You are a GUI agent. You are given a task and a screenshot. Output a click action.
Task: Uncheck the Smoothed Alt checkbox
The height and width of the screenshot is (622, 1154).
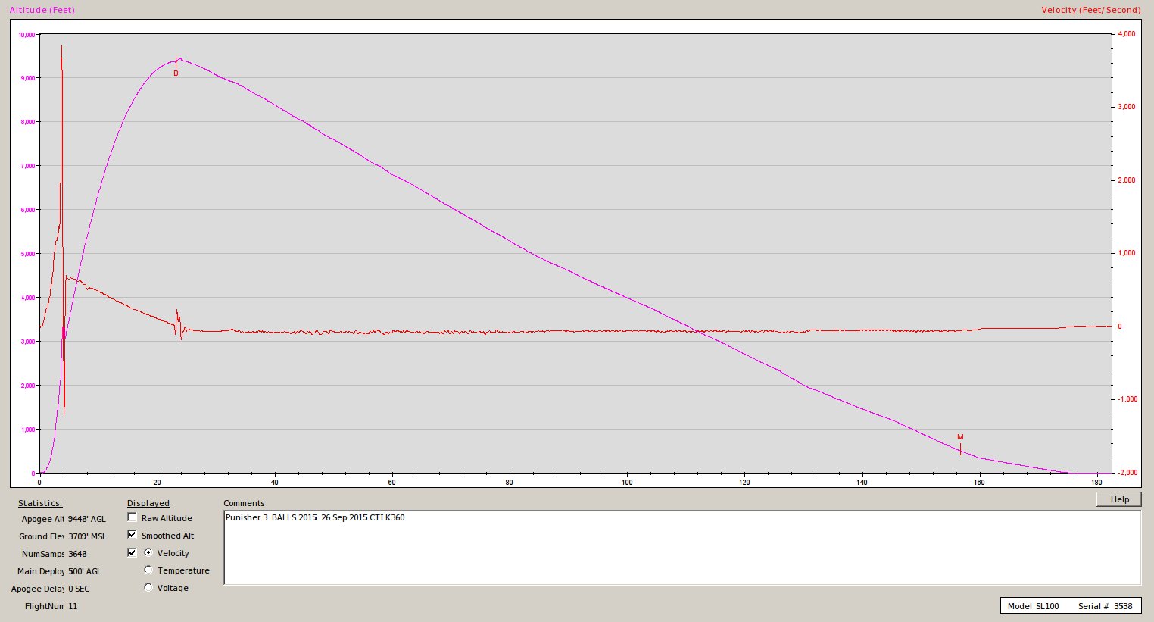click(133, 536)
